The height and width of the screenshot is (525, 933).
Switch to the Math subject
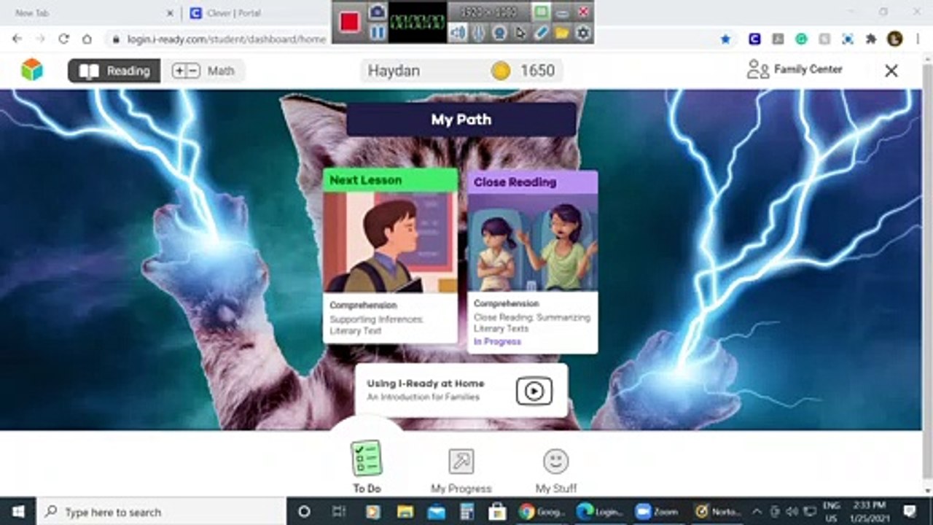(x=203, y=71)
